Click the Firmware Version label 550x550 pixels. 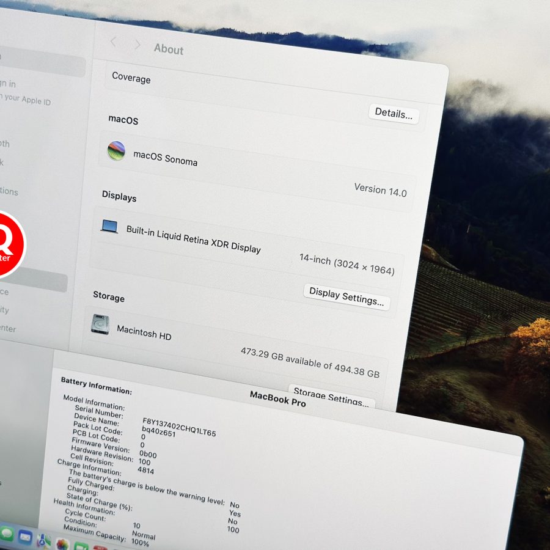[x=101, y=445]
